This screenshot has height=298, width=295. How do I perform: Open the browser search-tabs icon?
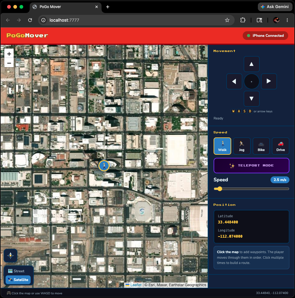[x=259, y=20]
